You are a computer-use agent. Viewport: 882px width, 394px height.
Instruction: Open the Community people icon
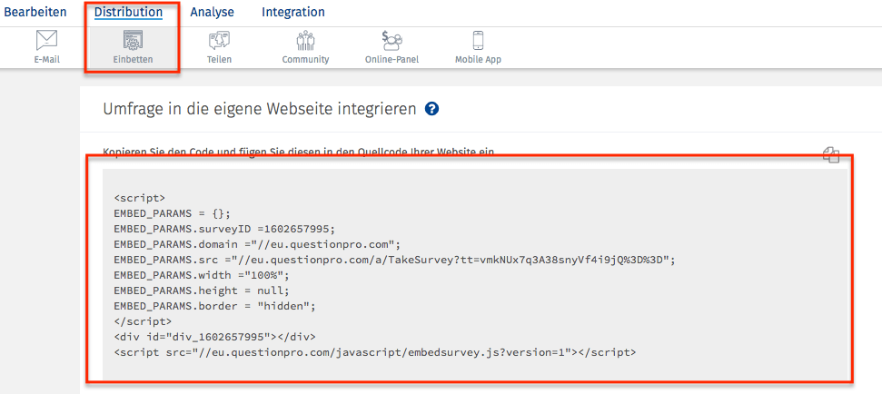(305, 41)
